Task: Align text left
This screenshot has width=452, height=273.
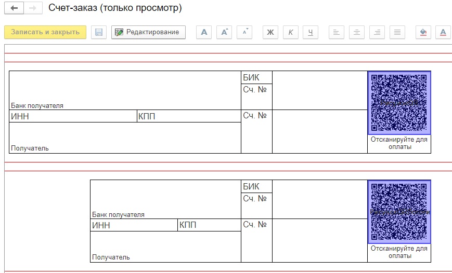Action: click(x=337, y=32)
